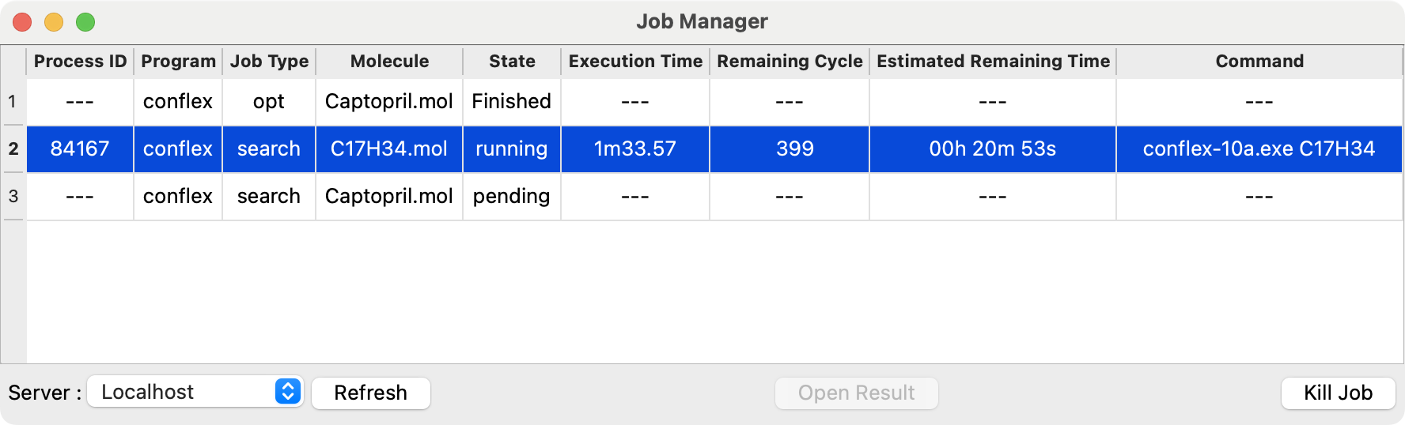
Task: Sort by the Molecule column header
Action: click(x=389, y=62)
